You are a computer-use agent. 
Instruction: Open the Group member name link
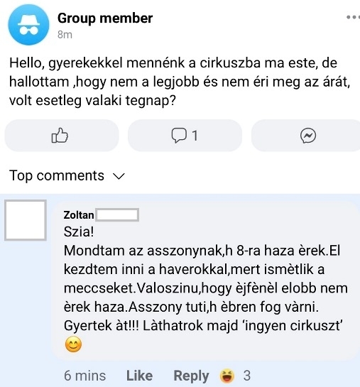pyautogui.click(x=105, y=18)
